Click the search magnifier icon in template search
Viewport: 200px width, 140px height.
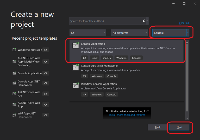144,21
